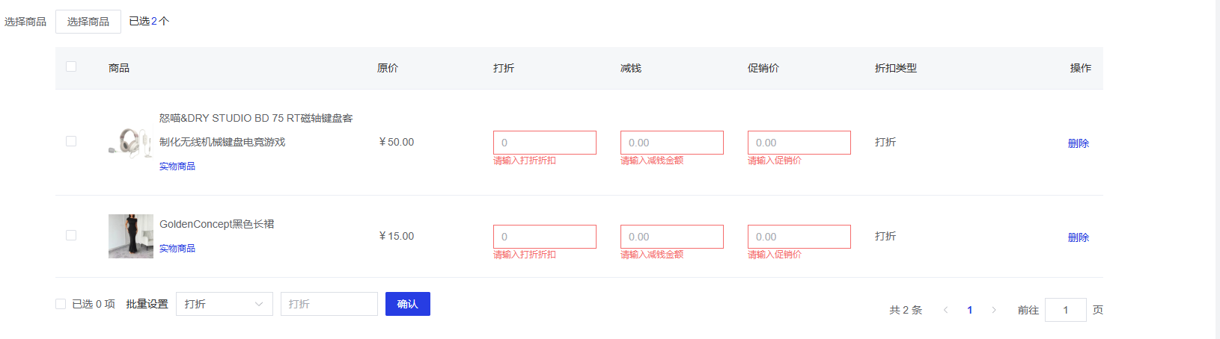Toggle the select-all checkbox in table header
The width and height of the screenshot is (1220, 339).
[71, 66]
